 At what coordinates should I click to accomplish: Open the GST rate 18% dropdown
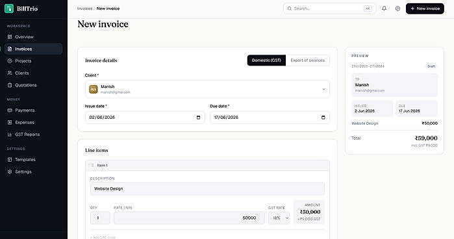tap(279, 218)
